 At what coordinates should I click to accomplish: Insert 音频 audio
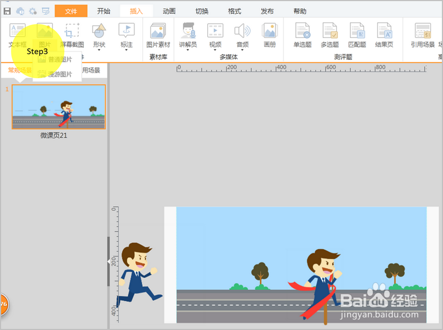[242, 35]
